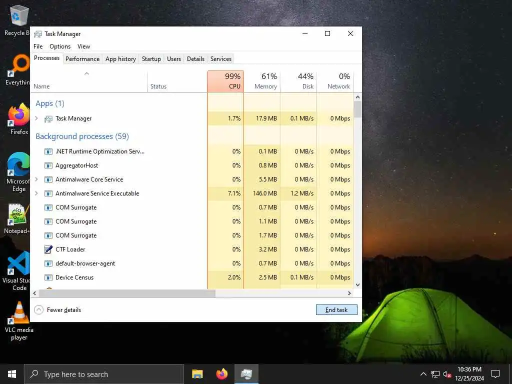Select the Device Census '2.0%' CPU cell
Screen dimensions: 512x384
(225, 277)
